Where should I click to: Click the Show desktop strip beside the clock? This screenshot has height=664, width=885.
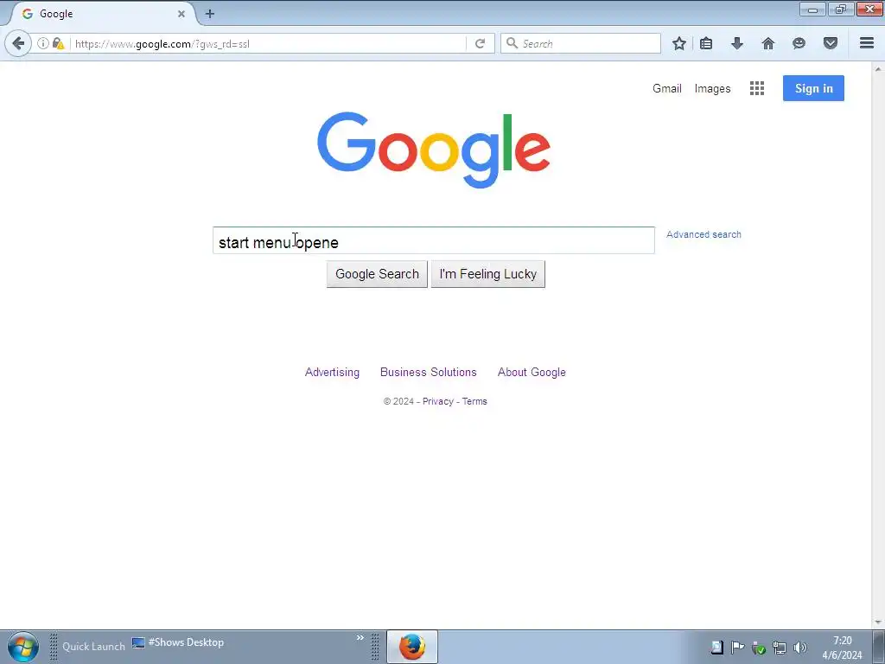879,647
